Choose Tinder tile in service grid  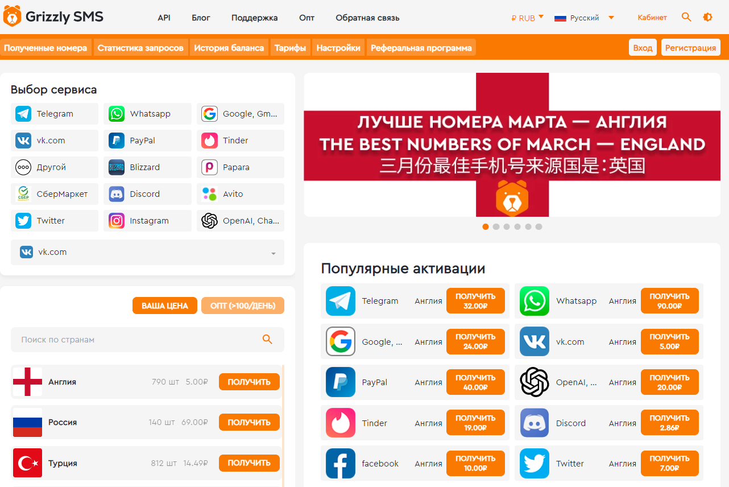[241, 141]
